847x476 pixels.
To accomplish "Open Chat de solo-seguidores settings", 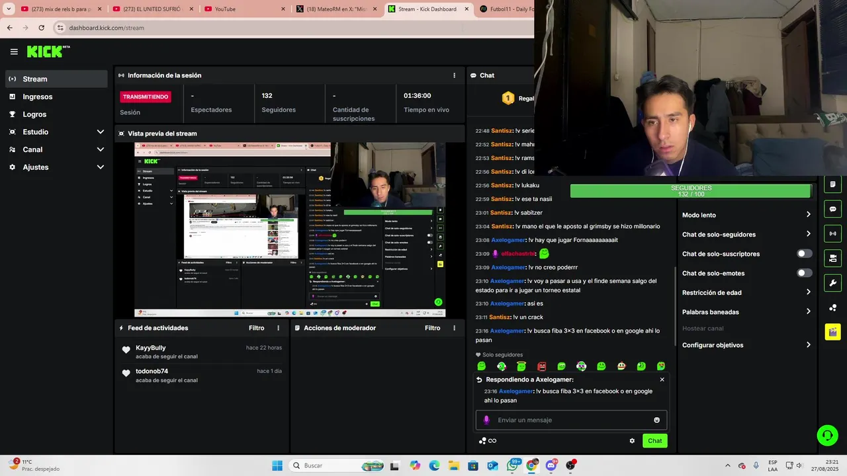I will (x=746, y=234).
